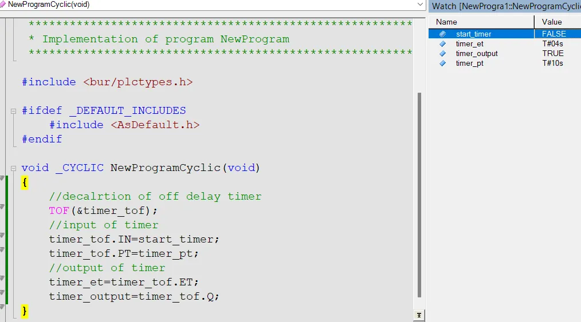Click the diamond icon beside timer_pt
Screen dimensions: 581x322
pyautogui.click(x=442, y=63)
